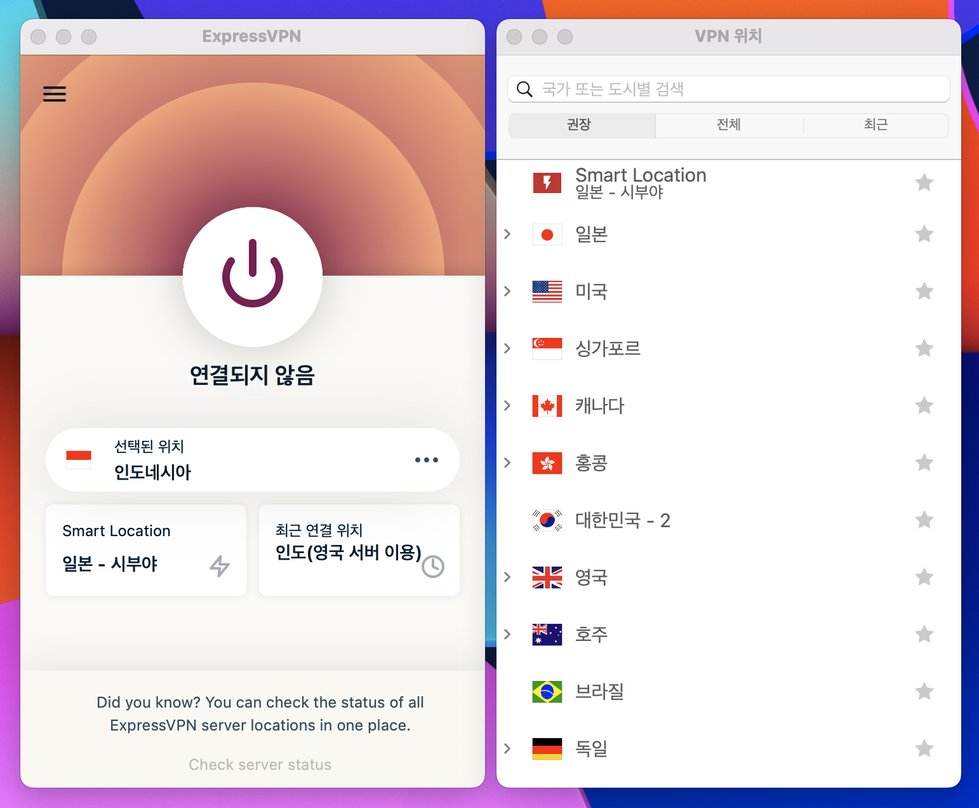The height and width of the screenshot is (808, 979).
Task: Select the 호주 country name
Action: point(592,635)
